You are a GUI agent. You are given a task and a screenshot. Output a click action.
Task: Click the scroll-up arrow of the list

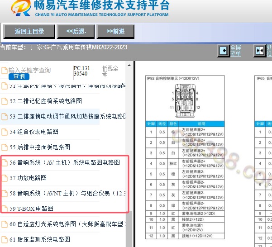click(x=129, y=65)
